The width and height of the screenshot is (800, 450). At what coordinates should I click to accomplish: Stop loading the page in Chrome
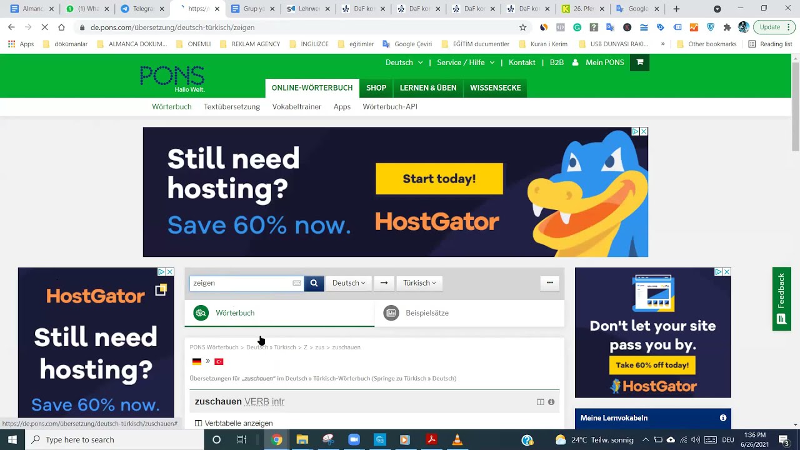(44, 27)
